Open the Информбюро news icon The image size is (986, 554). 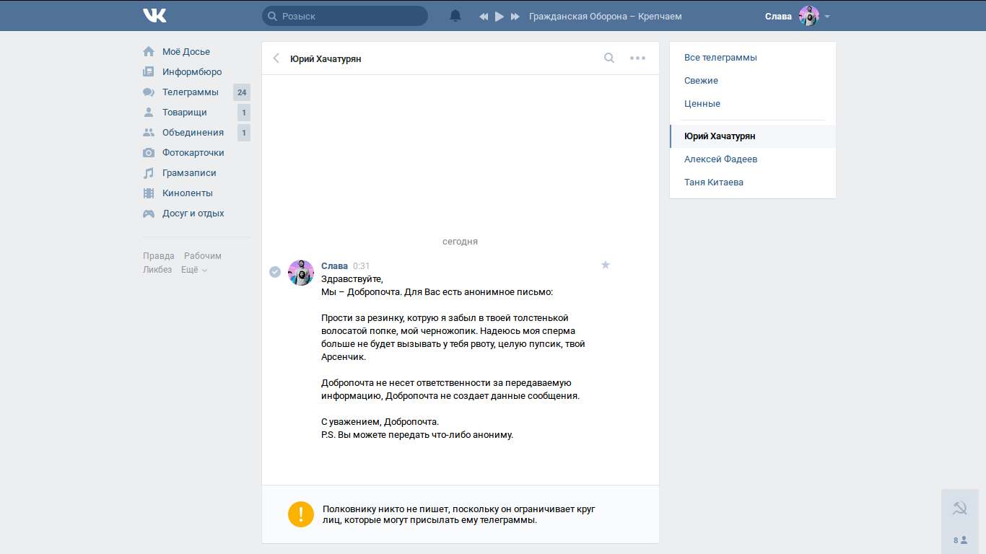point(149,72)
